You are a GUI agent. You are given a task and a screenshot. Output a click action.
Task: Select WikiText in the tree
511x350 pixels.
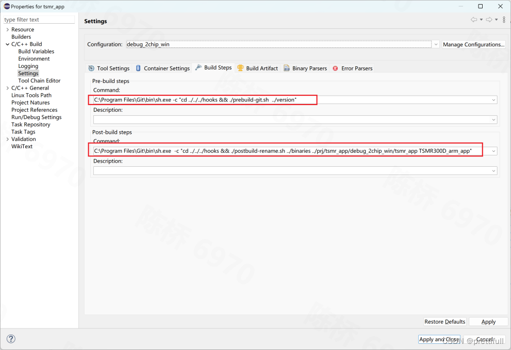[22, 146]
